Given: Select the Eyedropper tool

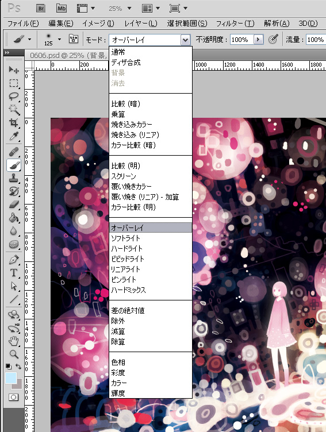Looking at the screenshot, I should (14, 136).
